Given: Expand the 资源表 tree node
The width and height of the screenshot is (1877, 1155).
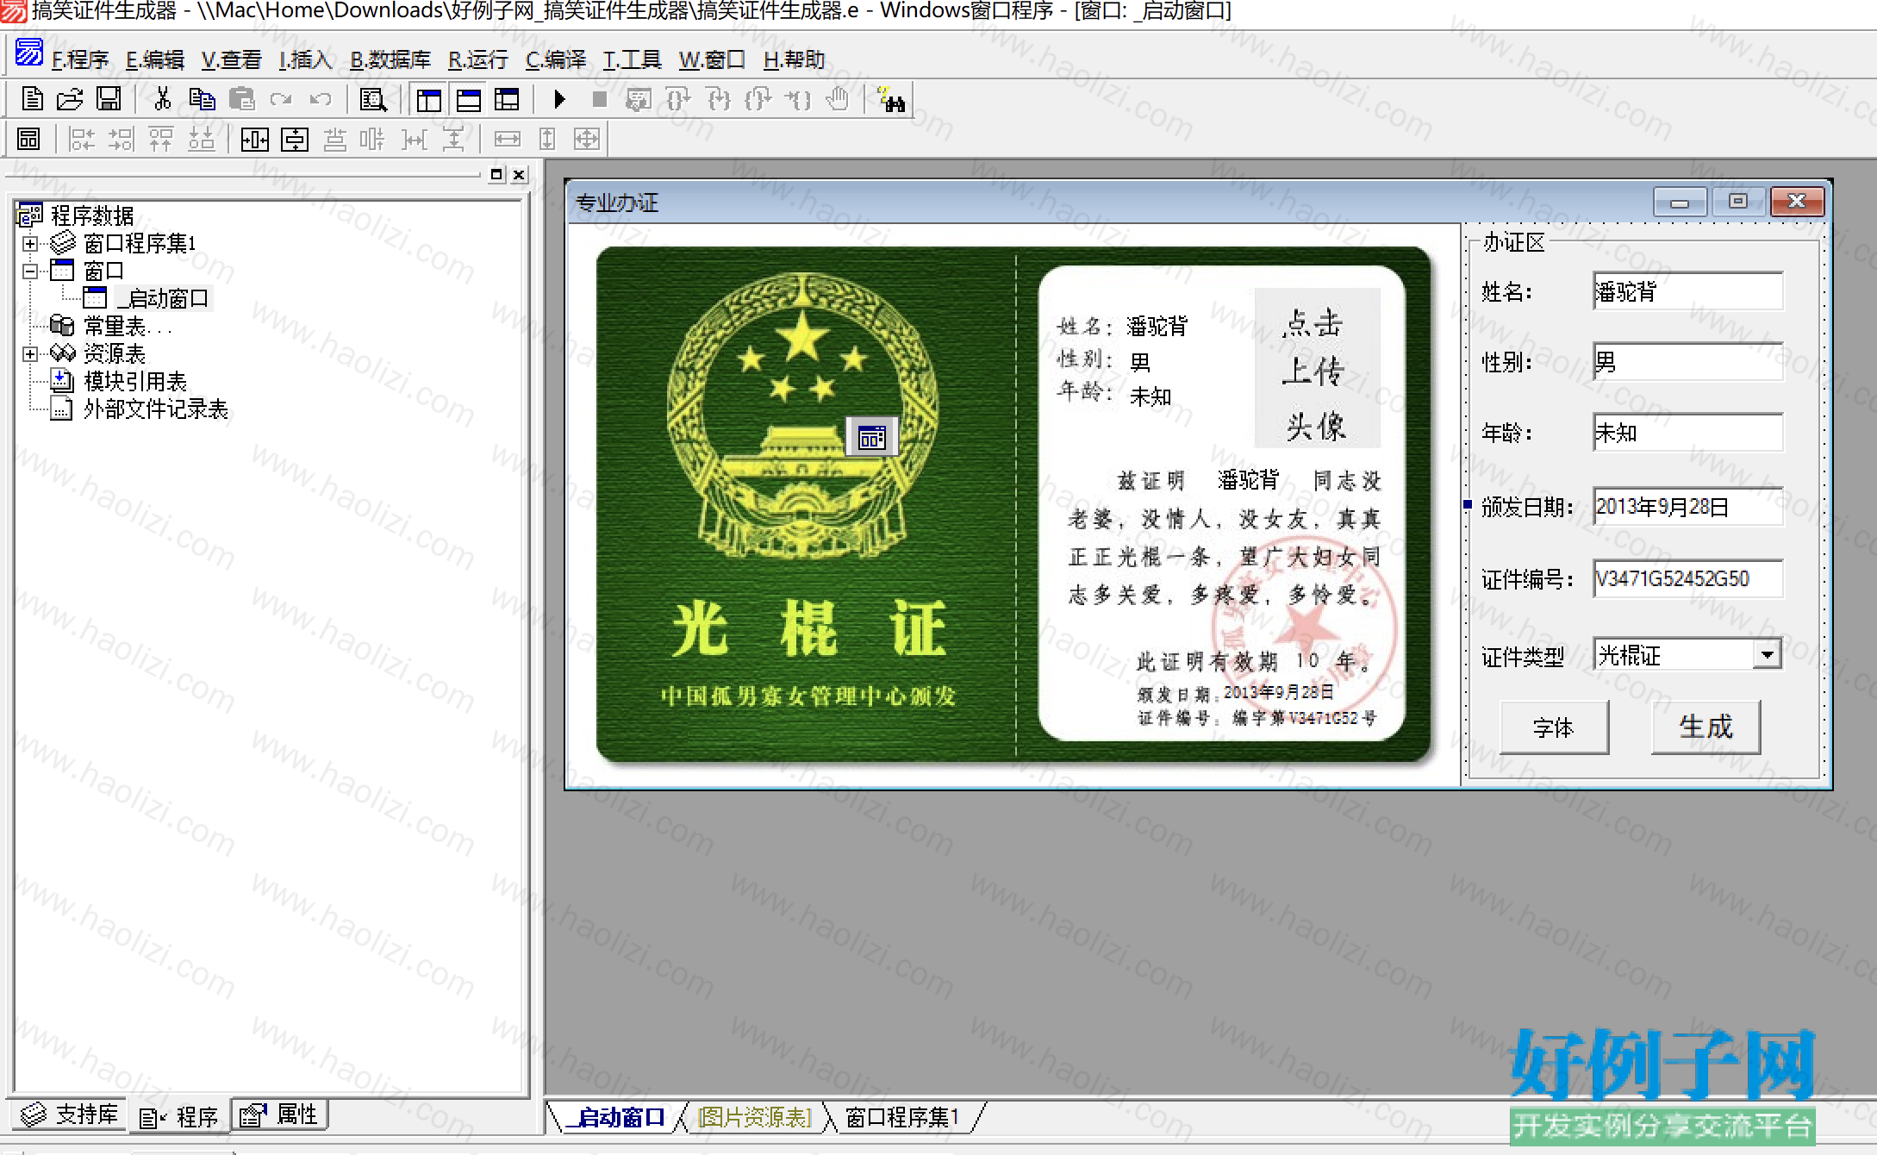Looking at the screenshot, I should pyautogui.click(x=30, y=354).
